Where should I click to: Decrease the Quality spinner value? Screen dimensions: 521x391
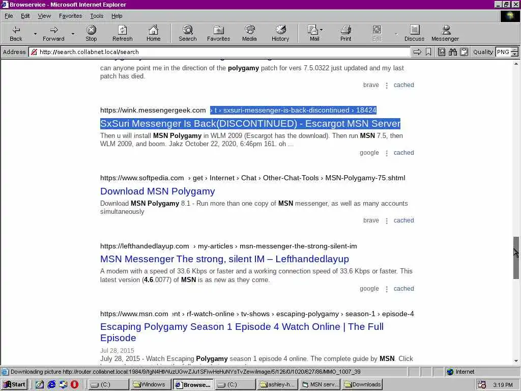514,54
